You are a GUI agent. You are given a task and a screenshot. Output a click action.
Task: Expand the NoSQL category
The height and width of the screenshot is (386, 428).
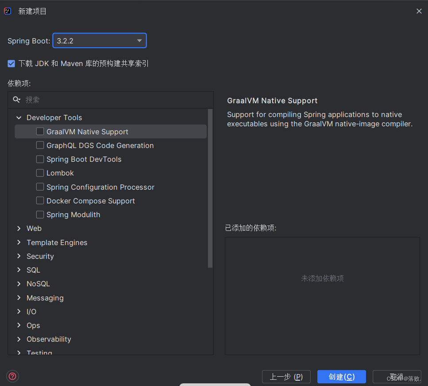19,284
